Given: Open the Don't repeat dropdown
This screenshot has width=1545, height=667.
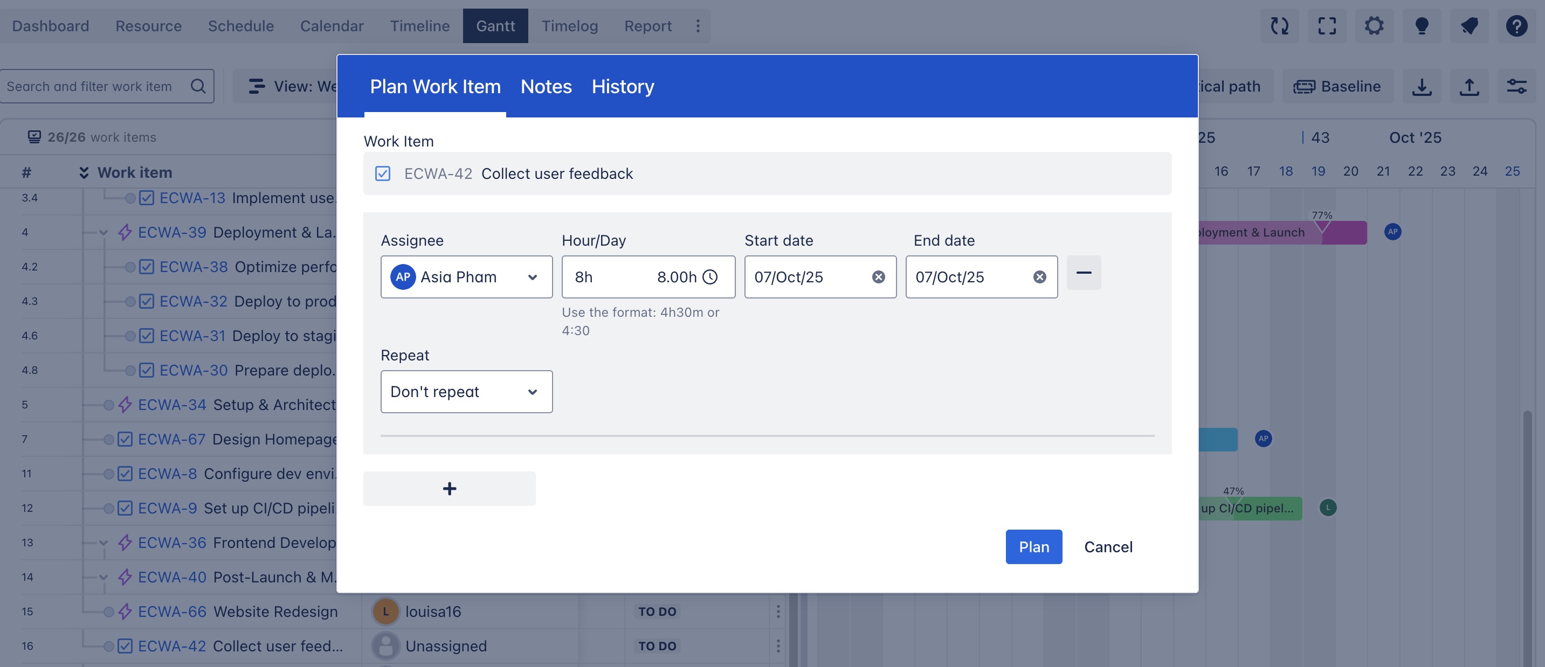Looking at the screenshot, I should [x=466, y=392].
